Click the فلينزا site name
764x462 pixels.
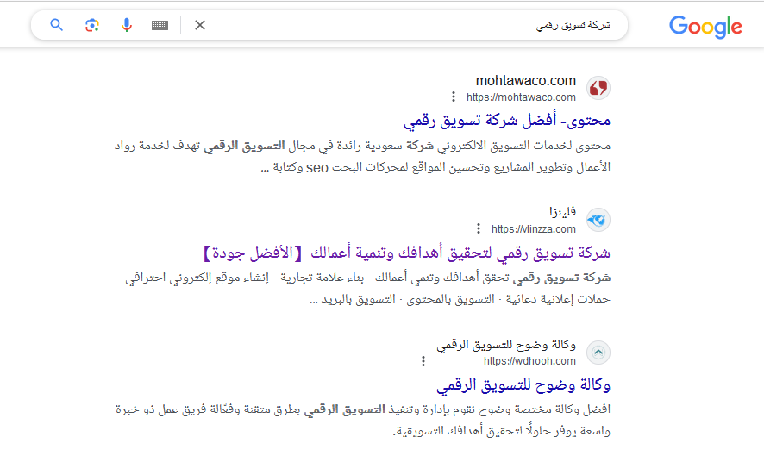[563, 212]
